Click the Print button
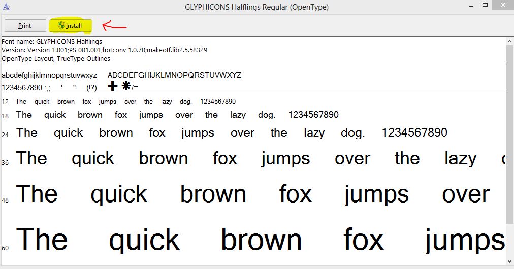This screenshot has width=514, height=269. click(25, 25)
